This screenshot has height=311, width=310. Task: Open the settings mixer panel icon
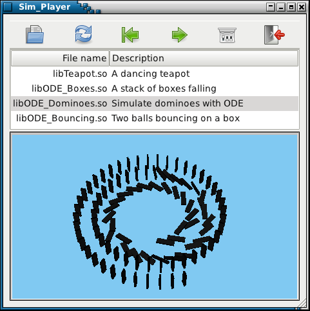[x=227, y=35]
